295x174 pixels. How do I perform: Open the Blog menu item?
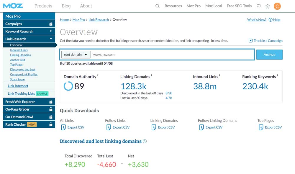(x=66, y=6)
